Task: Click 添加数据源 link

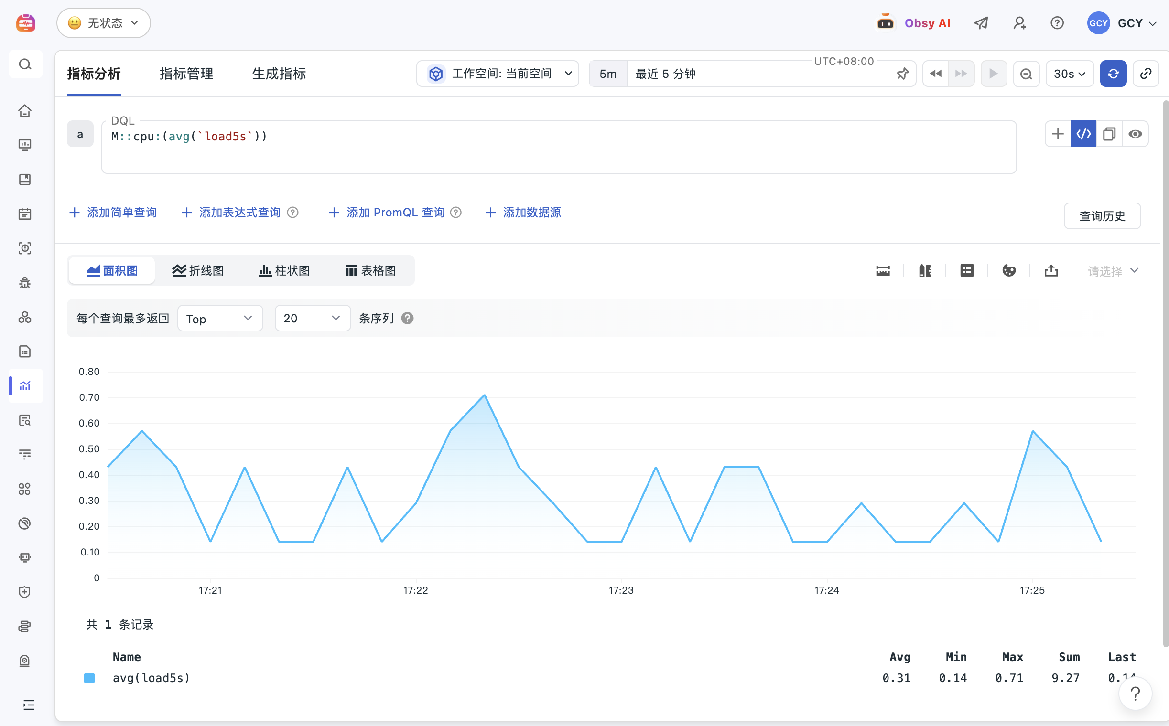Action: point(523,212)
